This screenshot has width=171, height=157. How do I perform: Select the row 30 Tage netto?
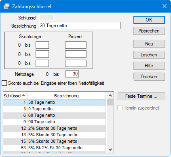pos(55,102)
